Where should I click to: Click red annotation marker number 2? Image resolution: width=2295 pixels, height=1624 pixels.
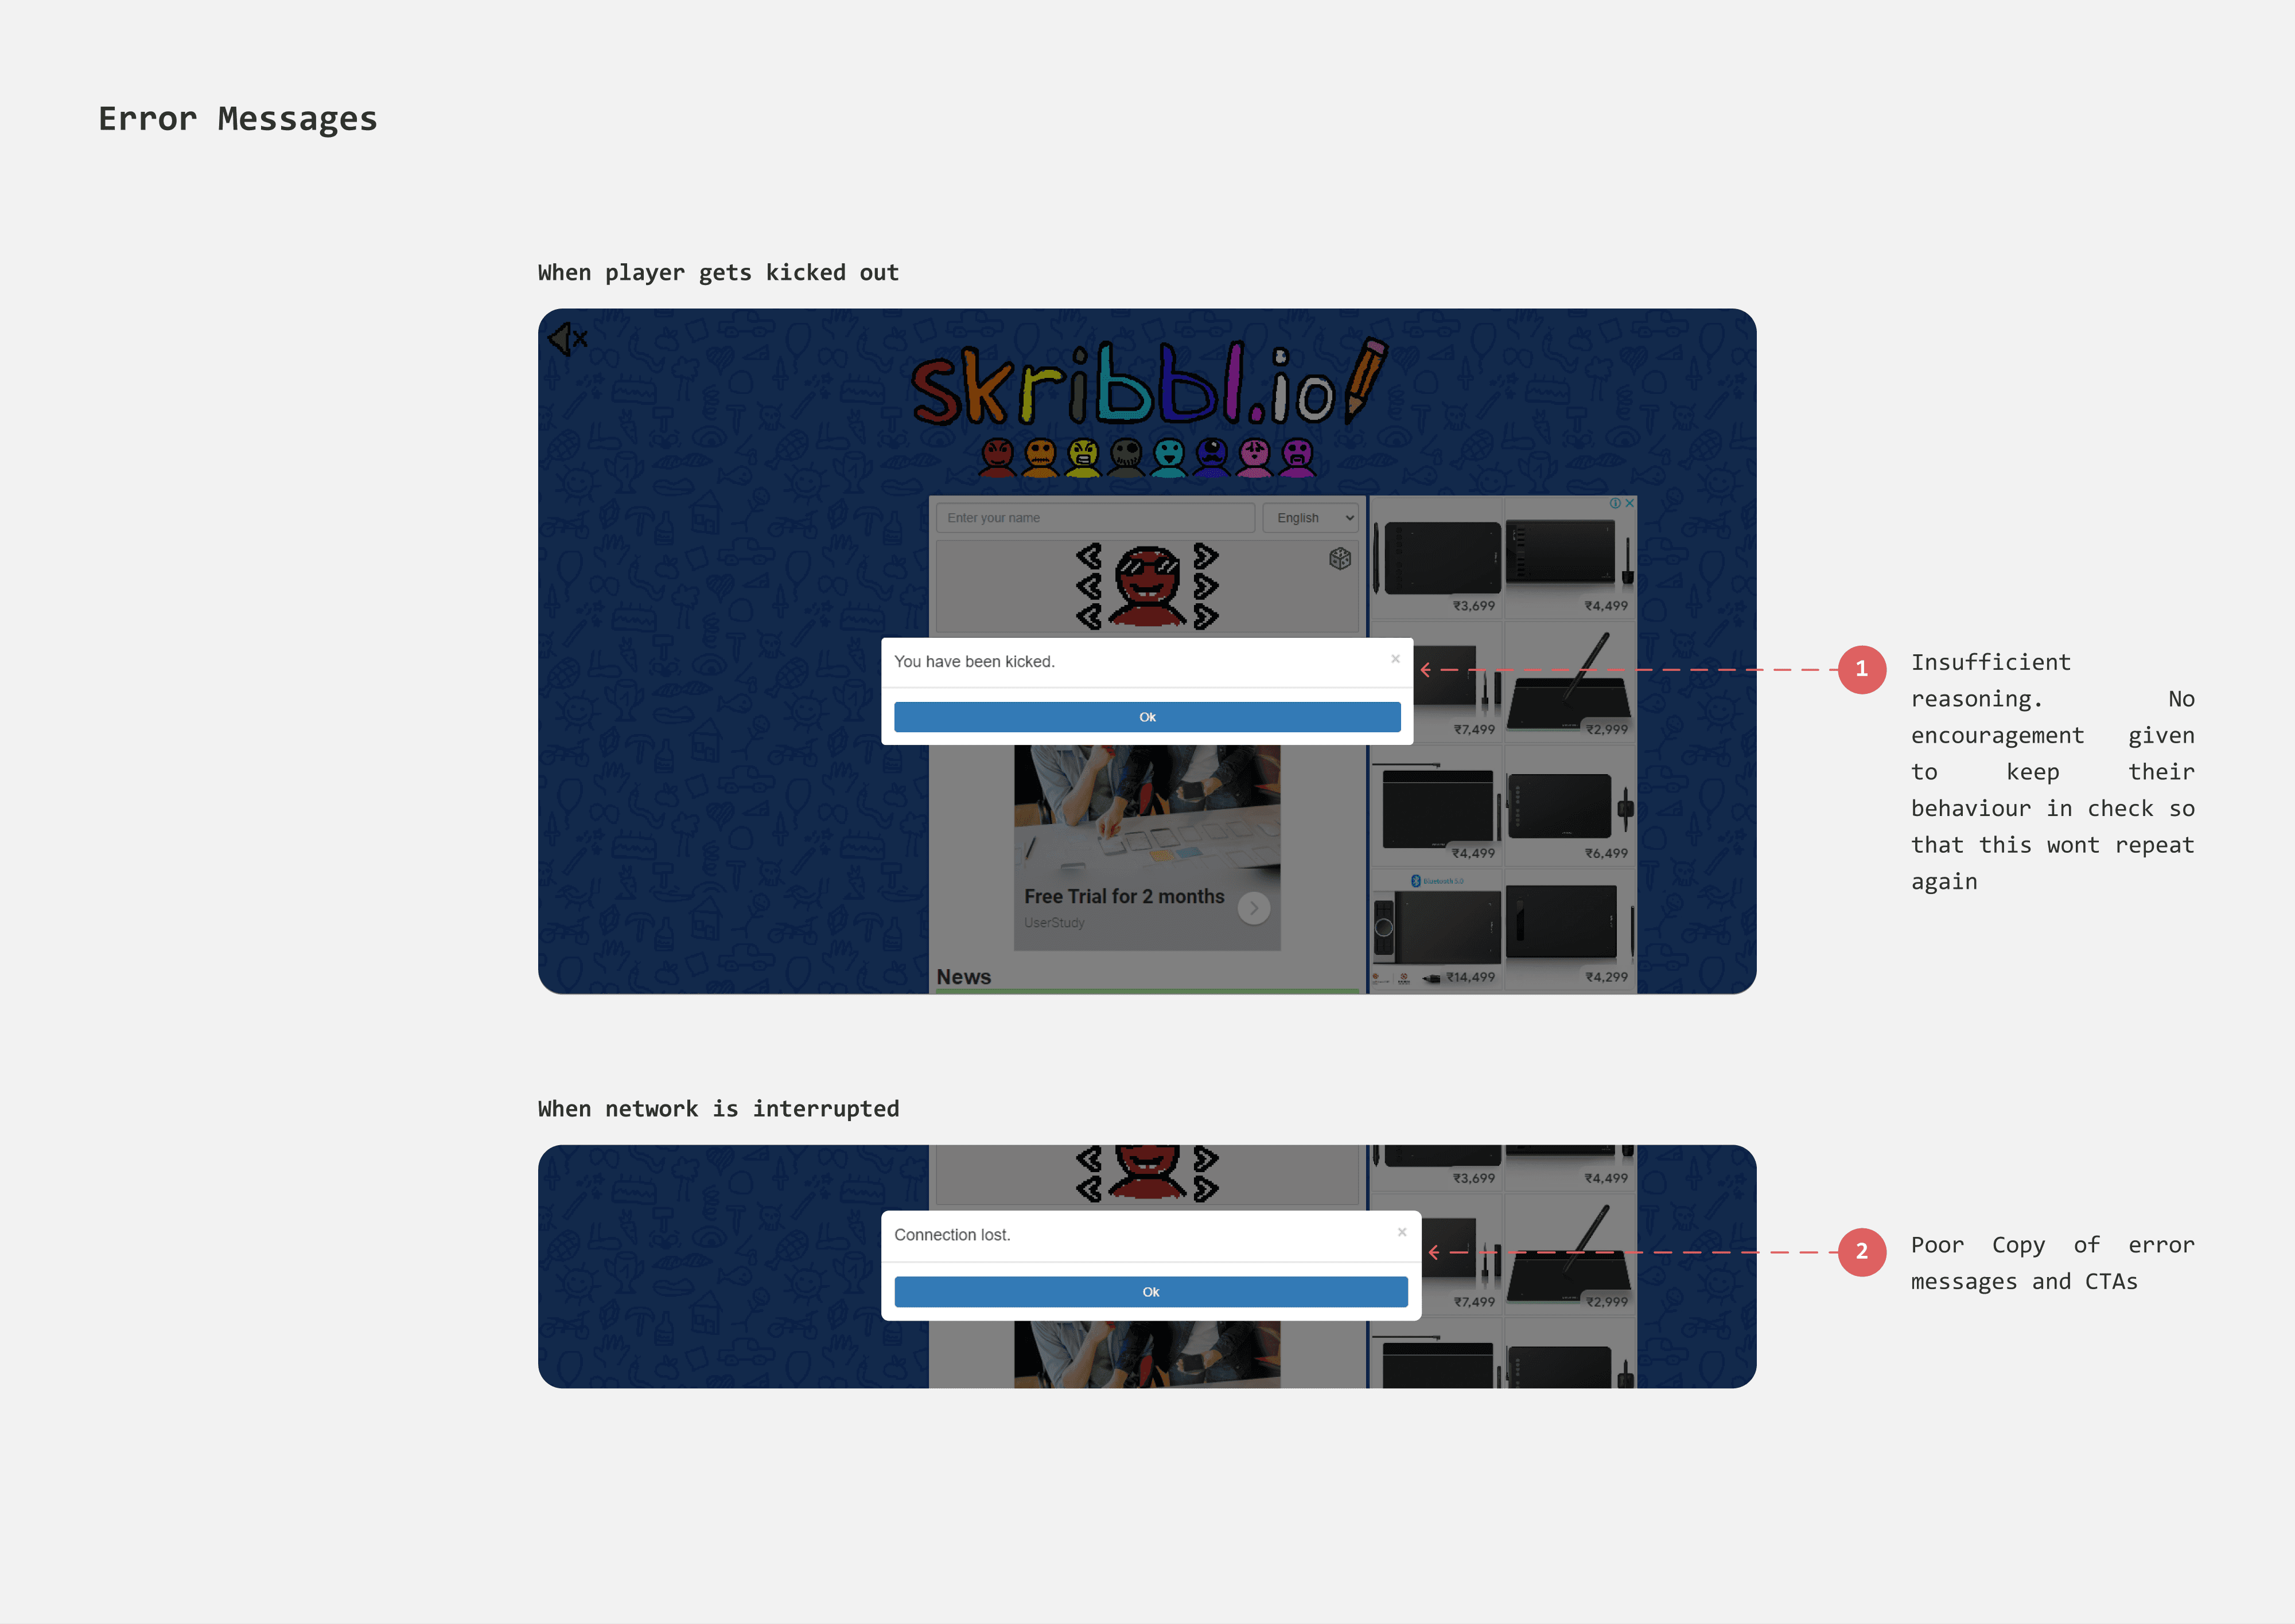click(x=1861, y=1252)
